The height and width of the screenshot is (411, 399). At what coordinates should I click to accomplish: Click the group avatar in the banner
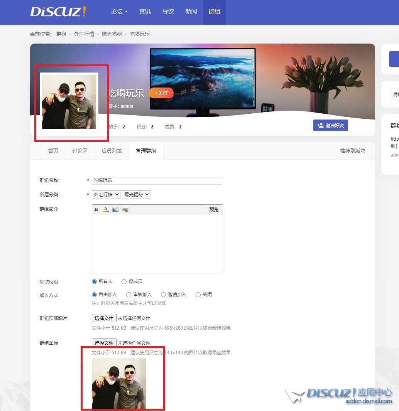69,102
